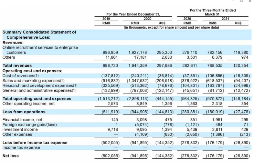253x164 pixels.
Task: Click the 9,718 investment income value
Action: 113,130
